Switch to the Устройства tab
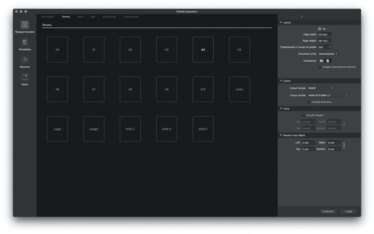 109,17
